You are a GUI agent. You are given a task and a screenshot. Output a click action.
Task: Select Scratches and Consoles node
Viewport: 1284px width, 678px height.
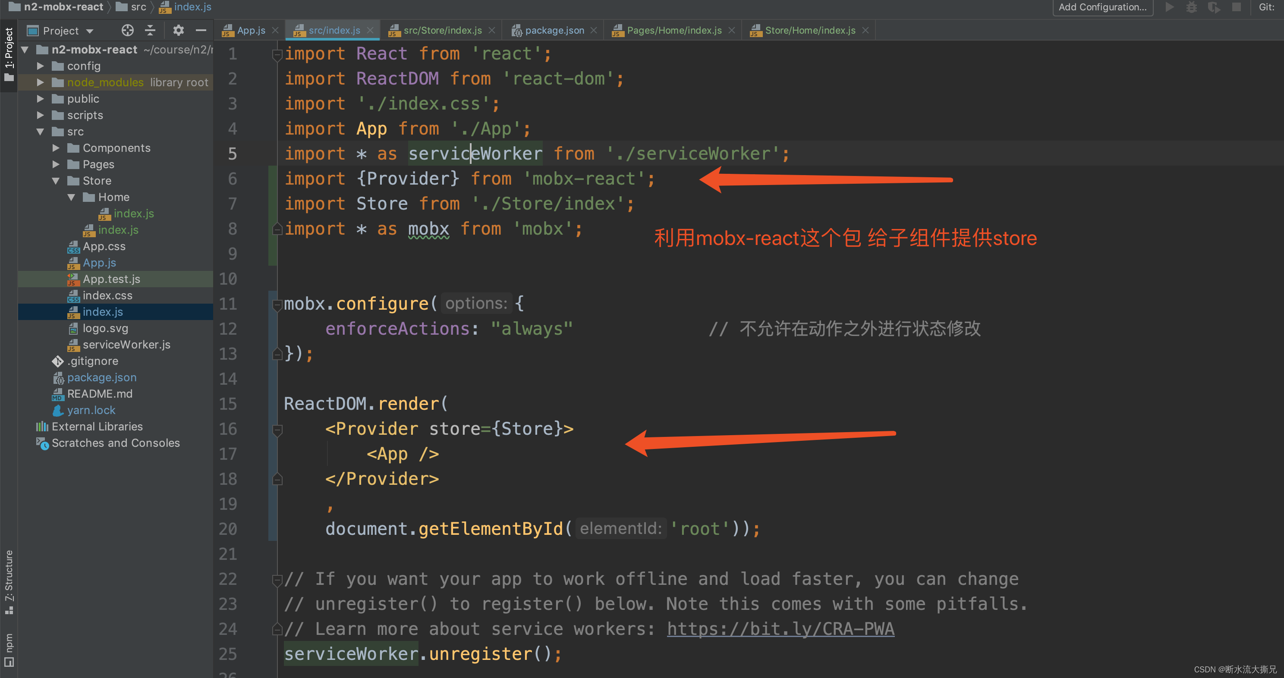116,443
